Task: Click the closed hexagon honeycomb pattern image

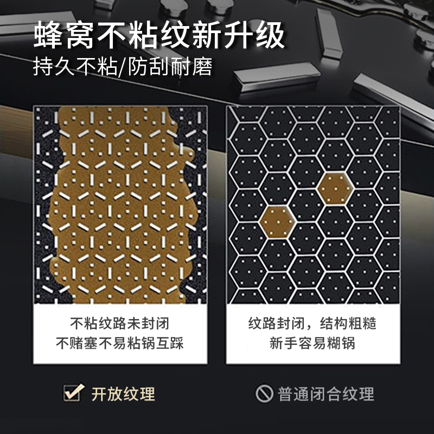Action: pyautogui.click(x=313, y=205)
